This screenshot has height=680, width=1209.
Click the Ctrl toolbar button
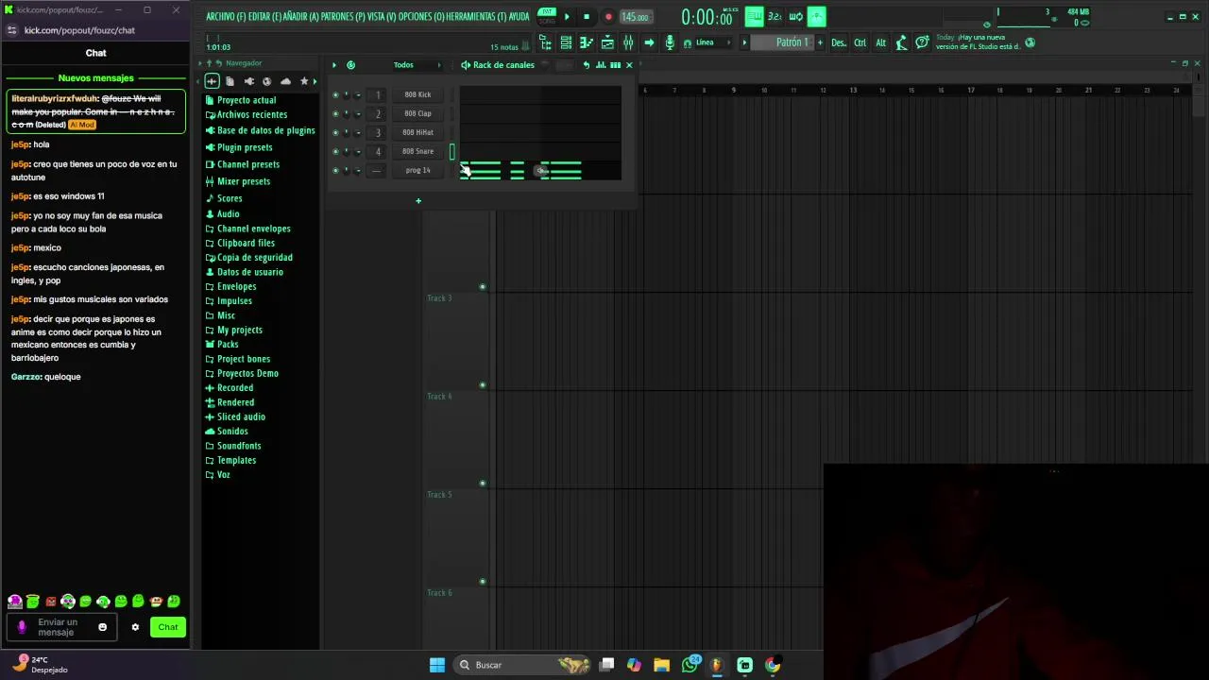(x=860, y=42)
